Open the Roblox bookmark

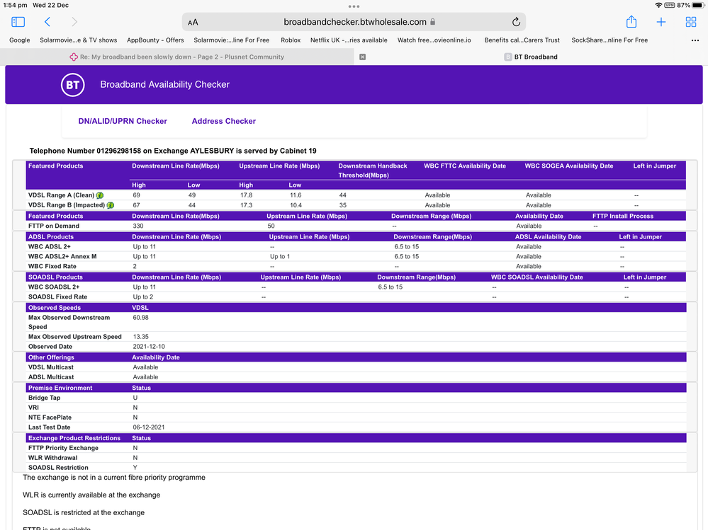(x=291, y=40)
